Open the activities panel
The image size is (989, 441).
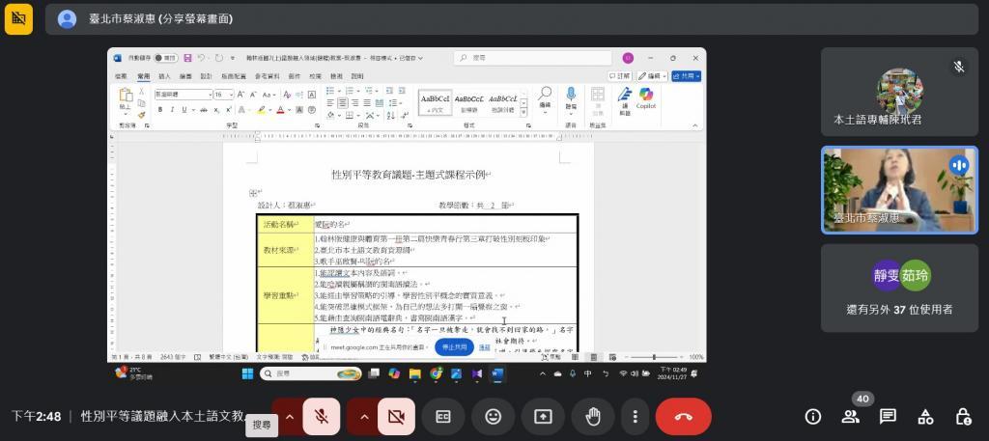click(925, 417)
